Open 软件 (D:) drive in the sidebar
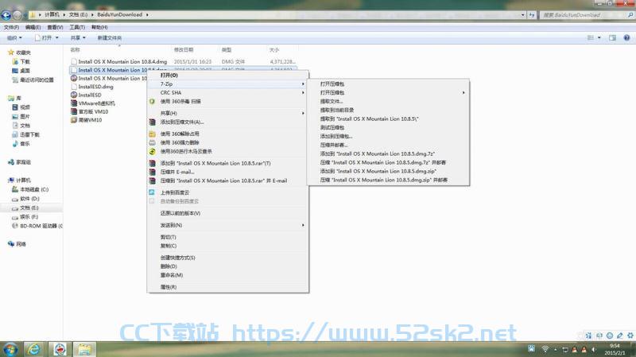 coord(25,199)
